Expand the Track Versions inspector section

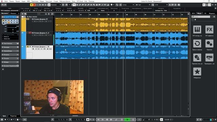[x=10, y=43]
